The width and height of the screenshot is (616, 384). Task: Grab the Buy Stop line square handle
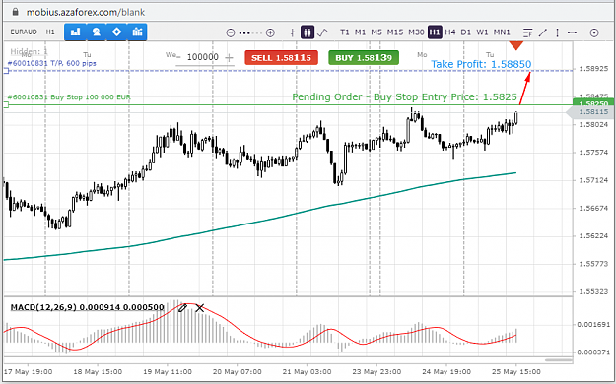point(6,104)
